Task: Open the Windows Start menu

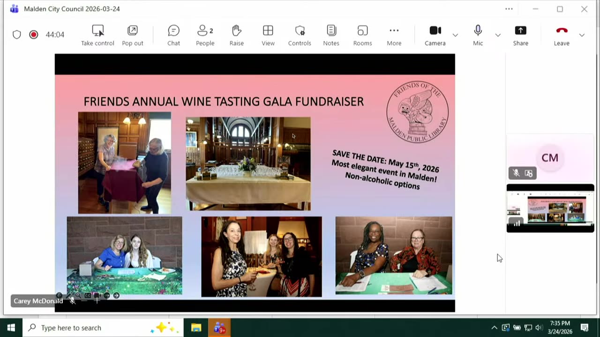Action: pyautogui.click(x=11, y=328)
